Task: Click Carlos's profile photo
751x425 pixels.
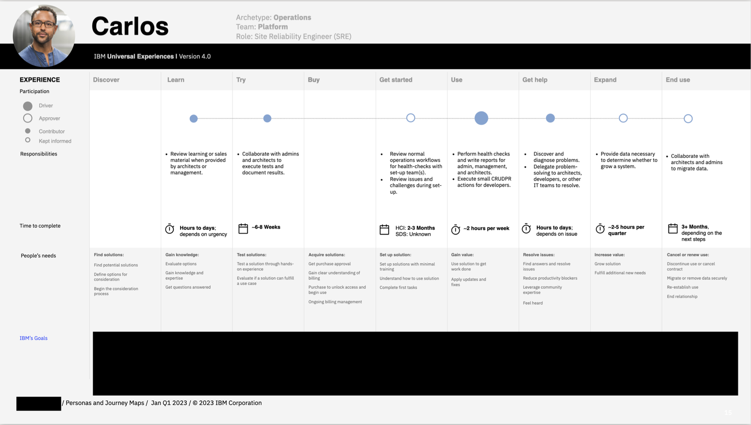Action: pyautogui.click(x=44, y=36)
